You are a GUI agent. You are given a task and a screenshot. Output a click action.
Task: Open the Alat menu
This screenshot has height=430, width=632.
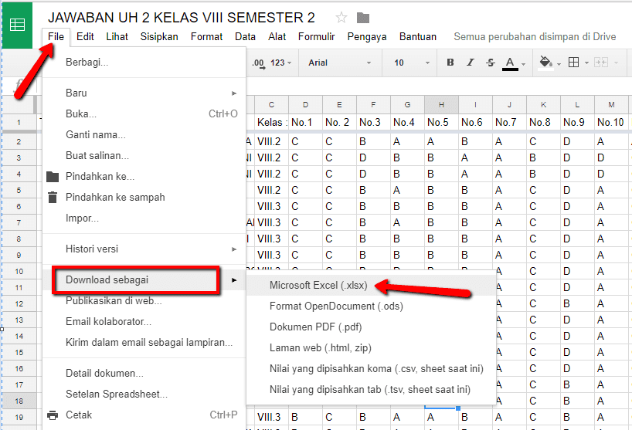tap(277, 36)
